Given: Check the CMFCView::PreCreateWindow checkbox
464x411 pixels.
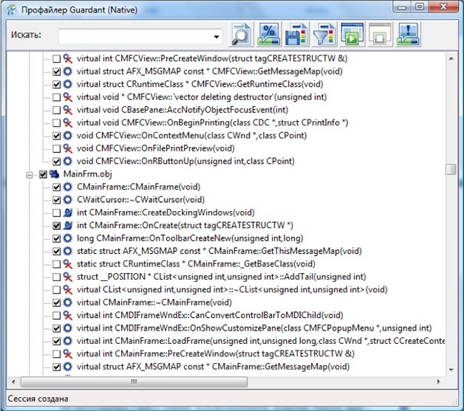Looking at the screenshot, I should point(56,58).
